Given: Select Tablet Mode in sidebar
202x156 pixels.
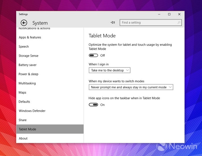Looking at the screenshot, I should (50, 129).
